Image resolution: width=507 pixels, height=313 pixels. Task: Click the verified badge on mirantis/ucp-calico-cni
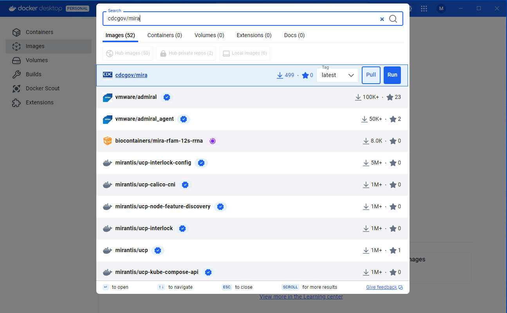pos(185,185)
